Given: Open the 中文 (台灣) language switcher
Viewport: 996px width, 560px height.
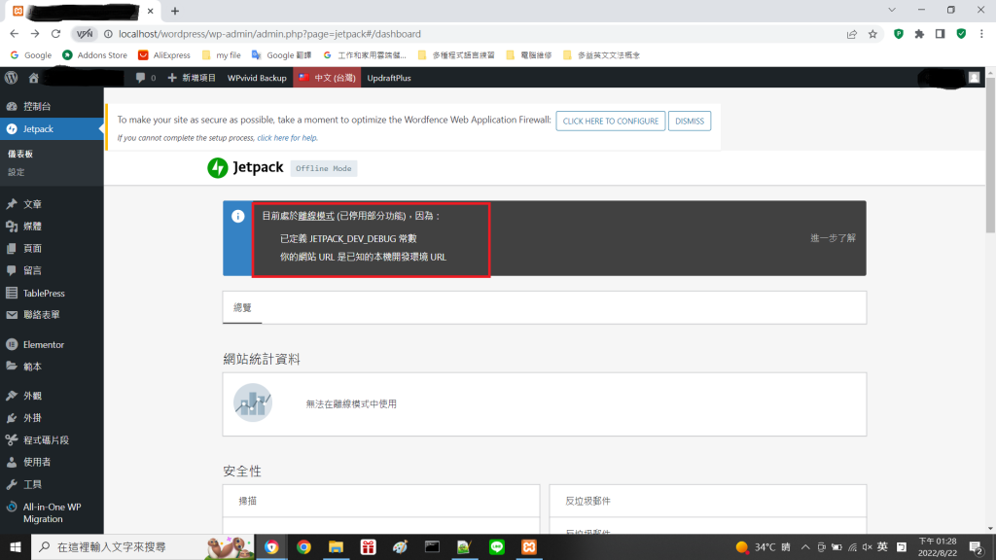Looking at the screenshot, I should pos(327,78).
